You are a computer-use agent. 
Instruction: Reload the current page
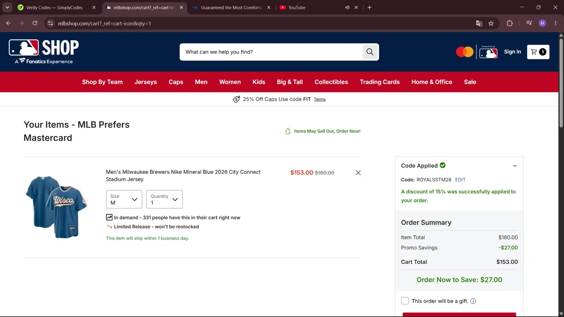pos(35,23)
